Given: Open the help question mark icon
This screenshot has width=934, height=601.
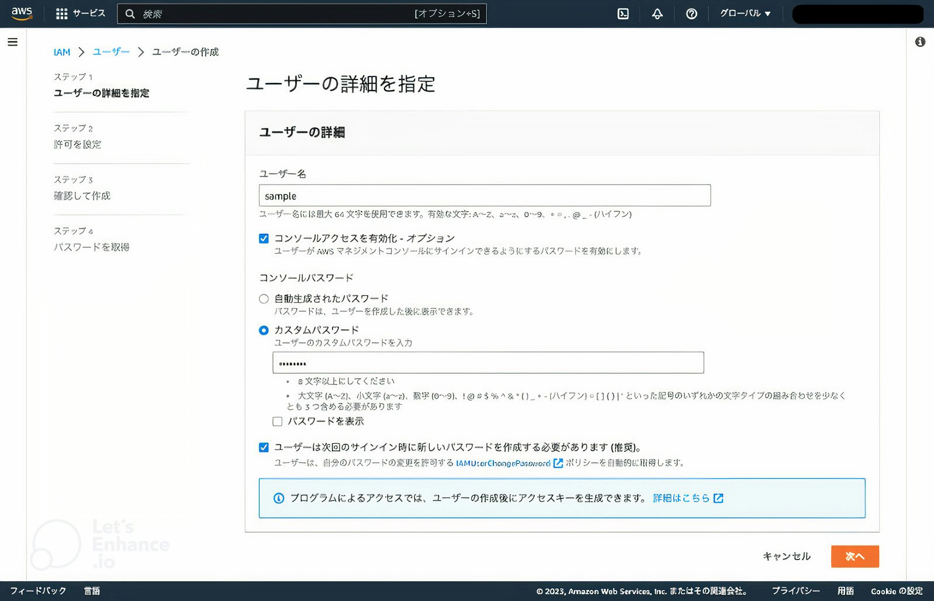Looking at the screenshot, I should [691, 13].
